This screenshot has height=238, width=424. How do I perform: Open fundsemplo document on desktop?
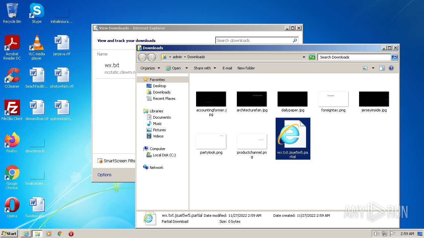[x=36, y=208]
